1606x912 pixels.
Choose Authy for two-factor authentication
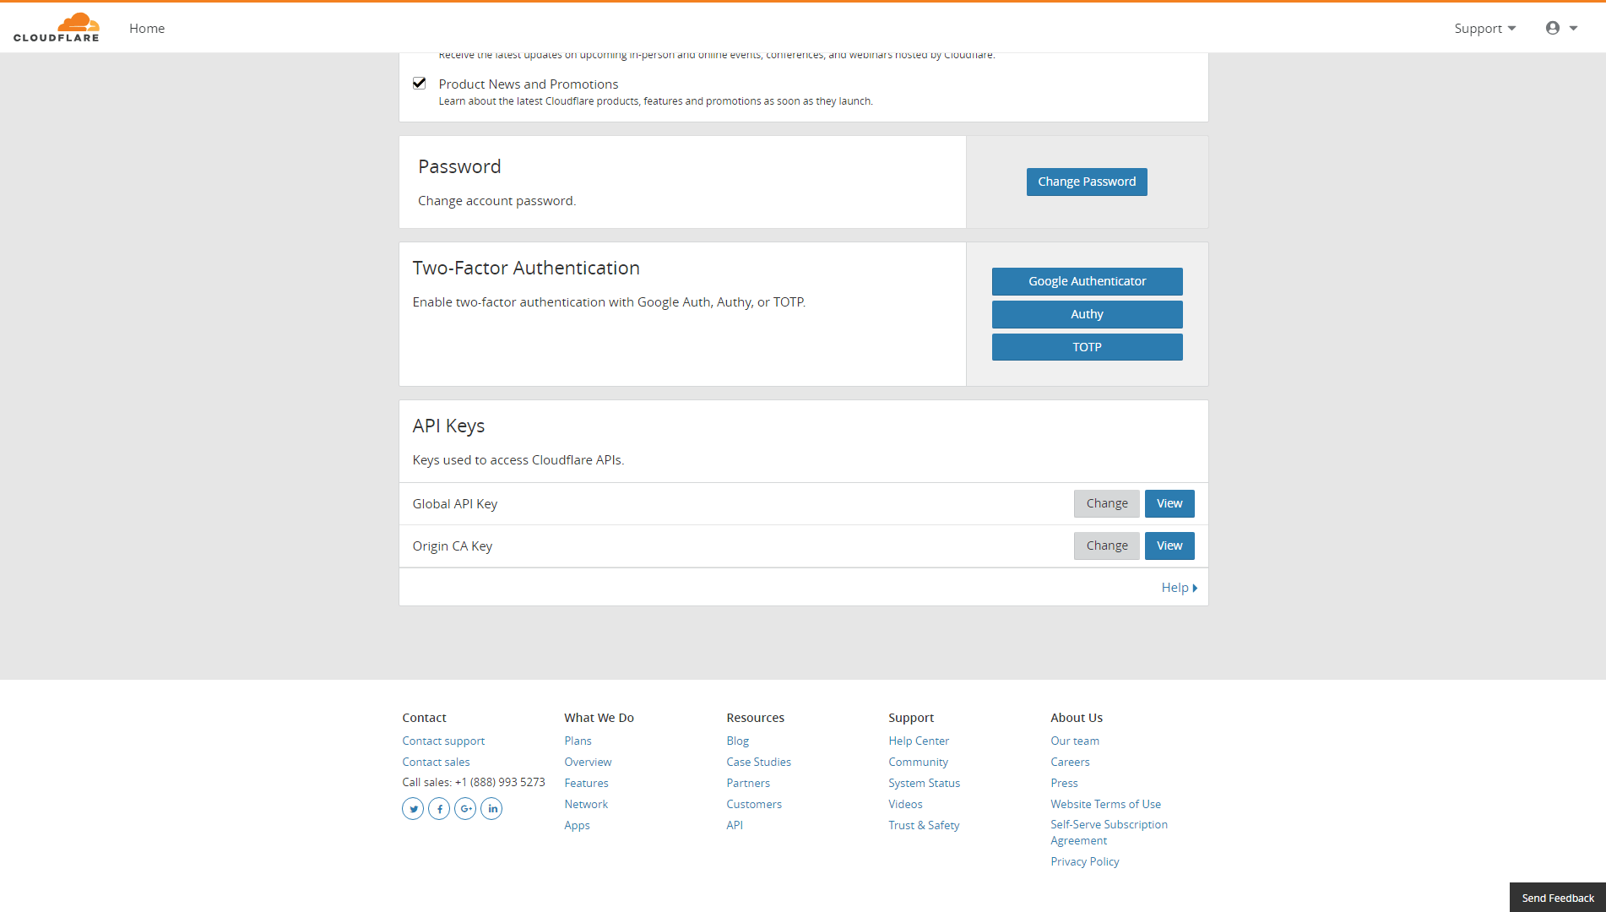[1087, 314]
